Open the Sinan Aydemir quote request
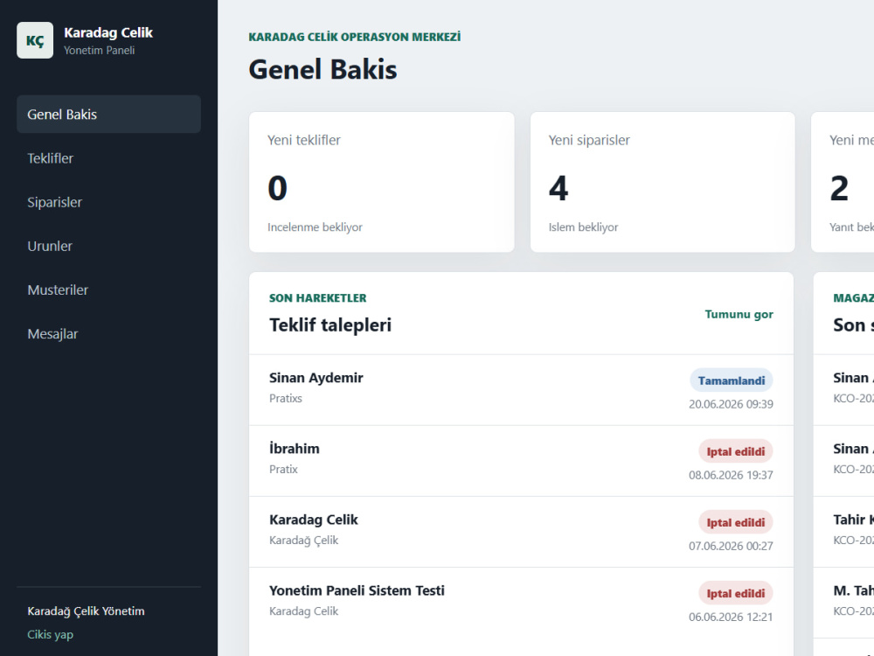This screenshot has width=874, height=656. point(521,390)
